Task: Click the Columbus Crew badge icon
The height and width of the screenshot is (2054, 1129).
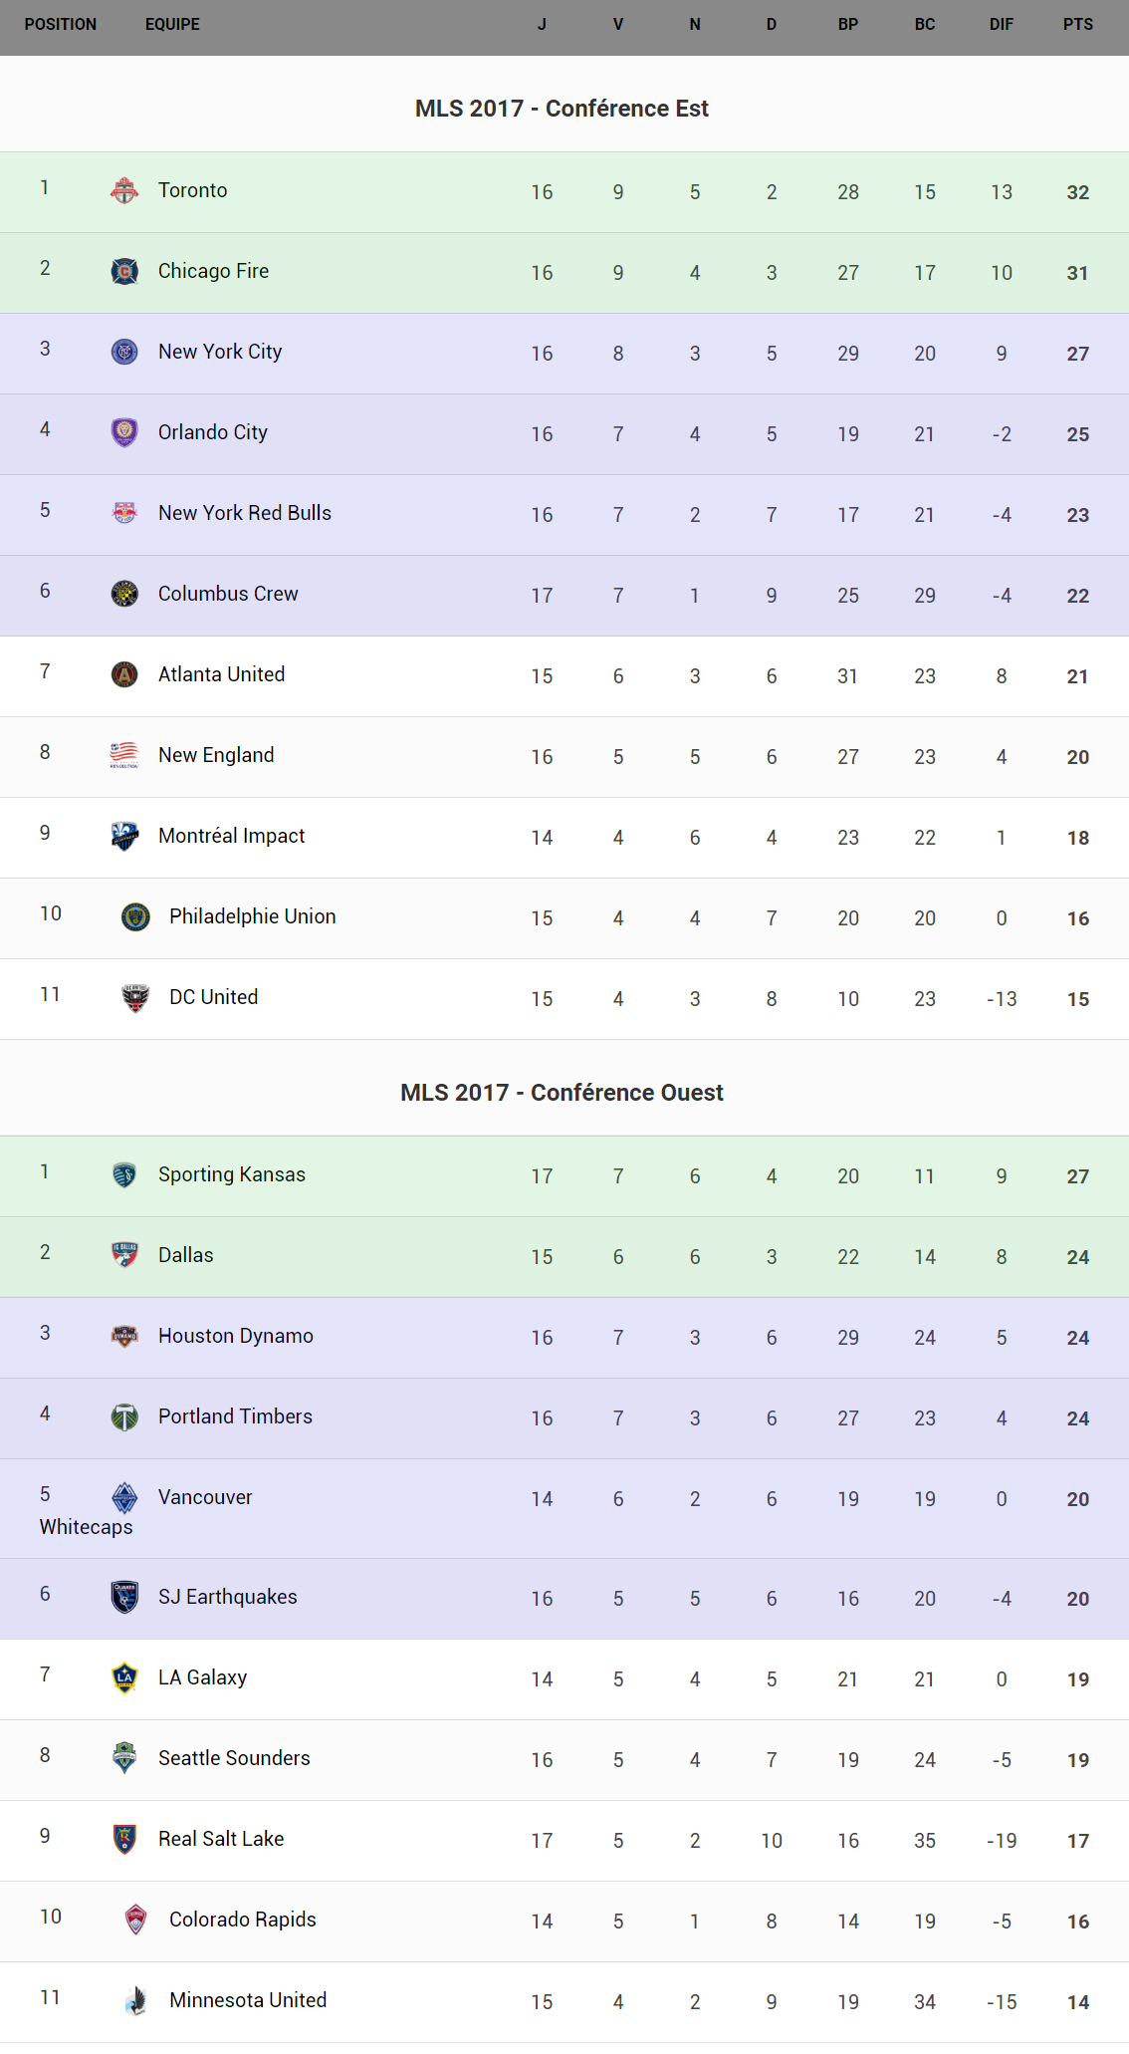Action: [x=124, y=594]
